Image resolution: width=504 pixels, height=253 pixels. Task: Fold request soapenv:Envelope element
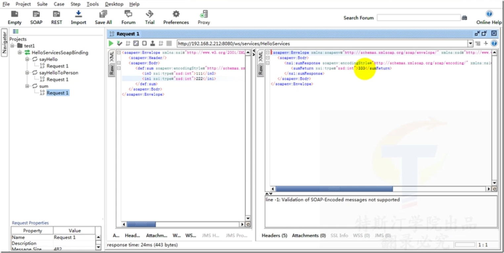(119, 53)
